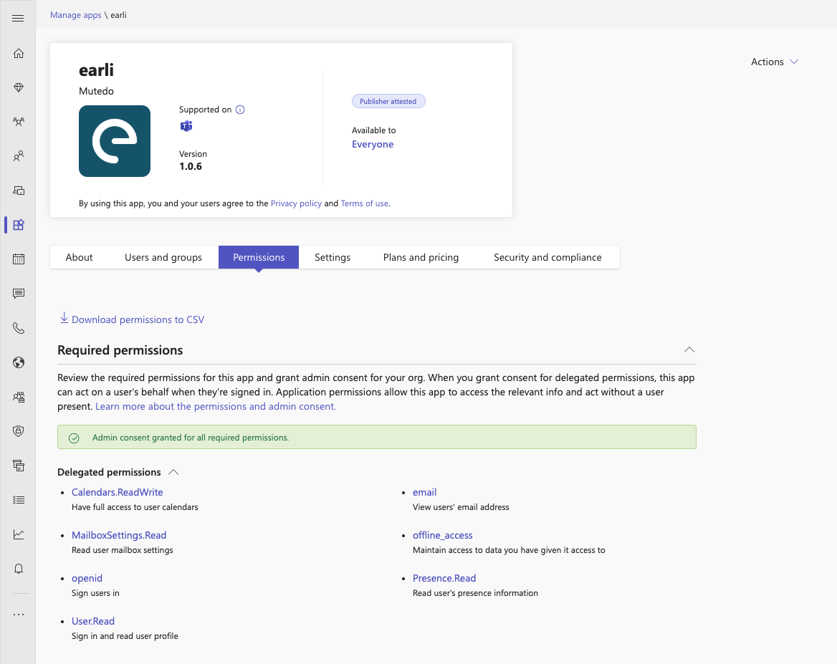Image resolution: width=837 pixels, height=664 pixels.
Task: Click 'Have full access to user calendars'
Action: [135, 507]
